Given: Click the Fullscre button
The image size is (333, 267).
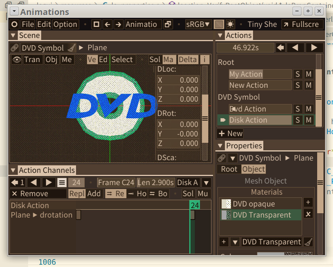Looking at the screenshot, I should click(x=302, y=25).
